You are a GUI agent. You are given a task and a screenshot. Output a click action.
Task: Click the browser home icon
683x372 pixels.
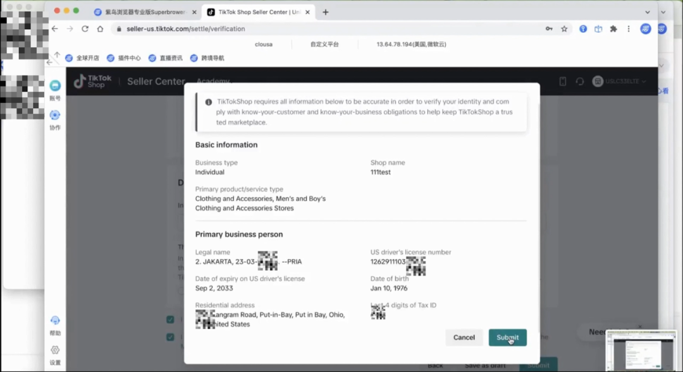(100, 28)
